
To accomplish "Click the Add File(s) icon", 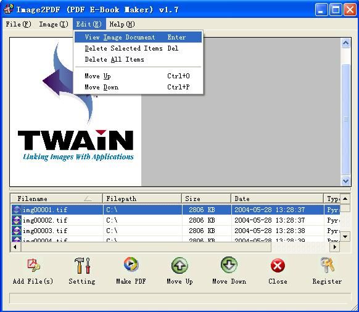I will coord(33,265).
